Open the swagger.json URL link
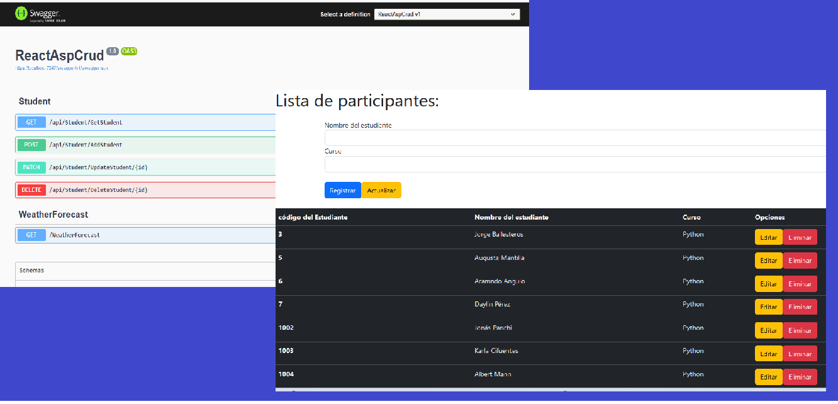The image size is (838, 404). point(62,68)
